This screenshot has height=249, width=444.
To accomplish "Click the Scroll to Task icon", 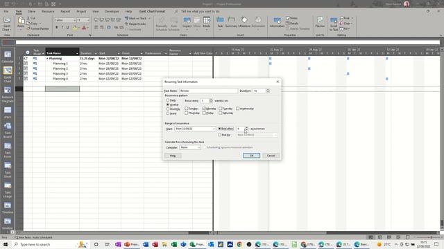I will point(334,24).
